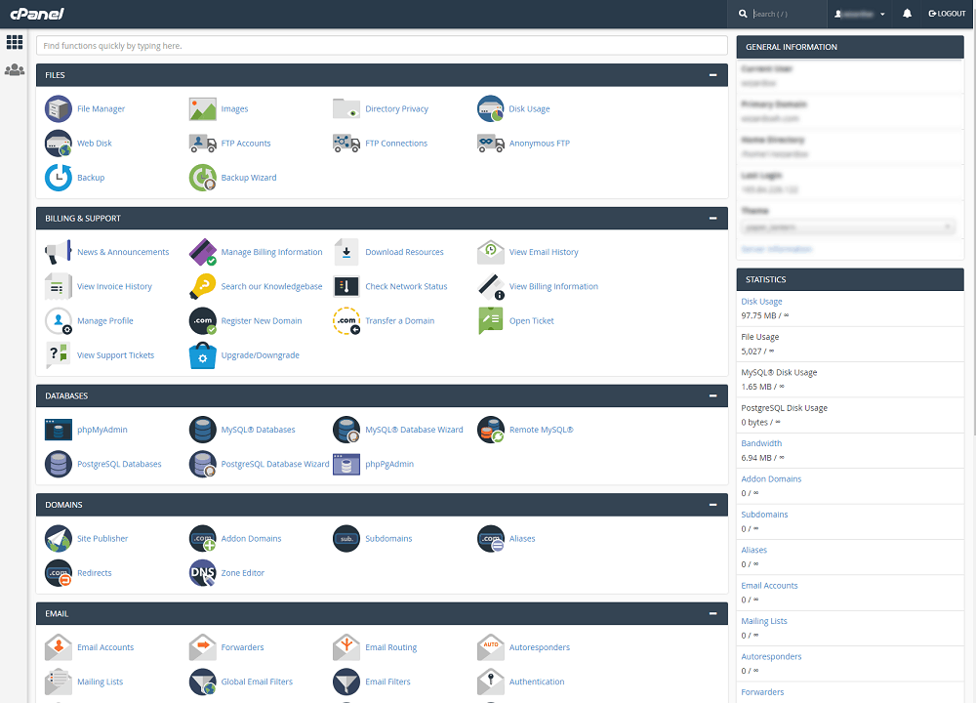This screenshot has height=703, width=976.
Task: Open Register New Domain .com icon
Action: 202,320
